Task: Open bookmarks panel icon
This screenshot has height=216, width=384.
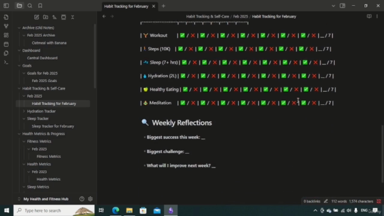Action: pos(40,5)
